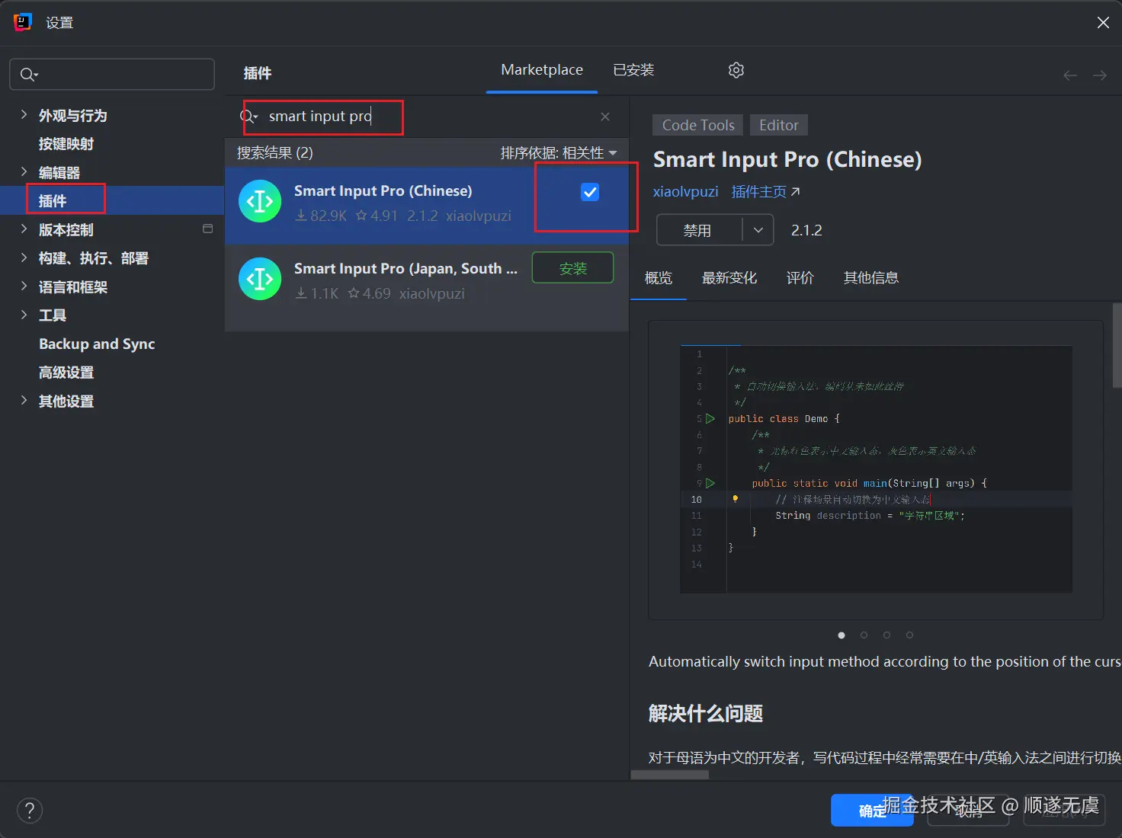
Task: Expand 构建、执行、部署 settings group
Action: (x=24, y=258)
